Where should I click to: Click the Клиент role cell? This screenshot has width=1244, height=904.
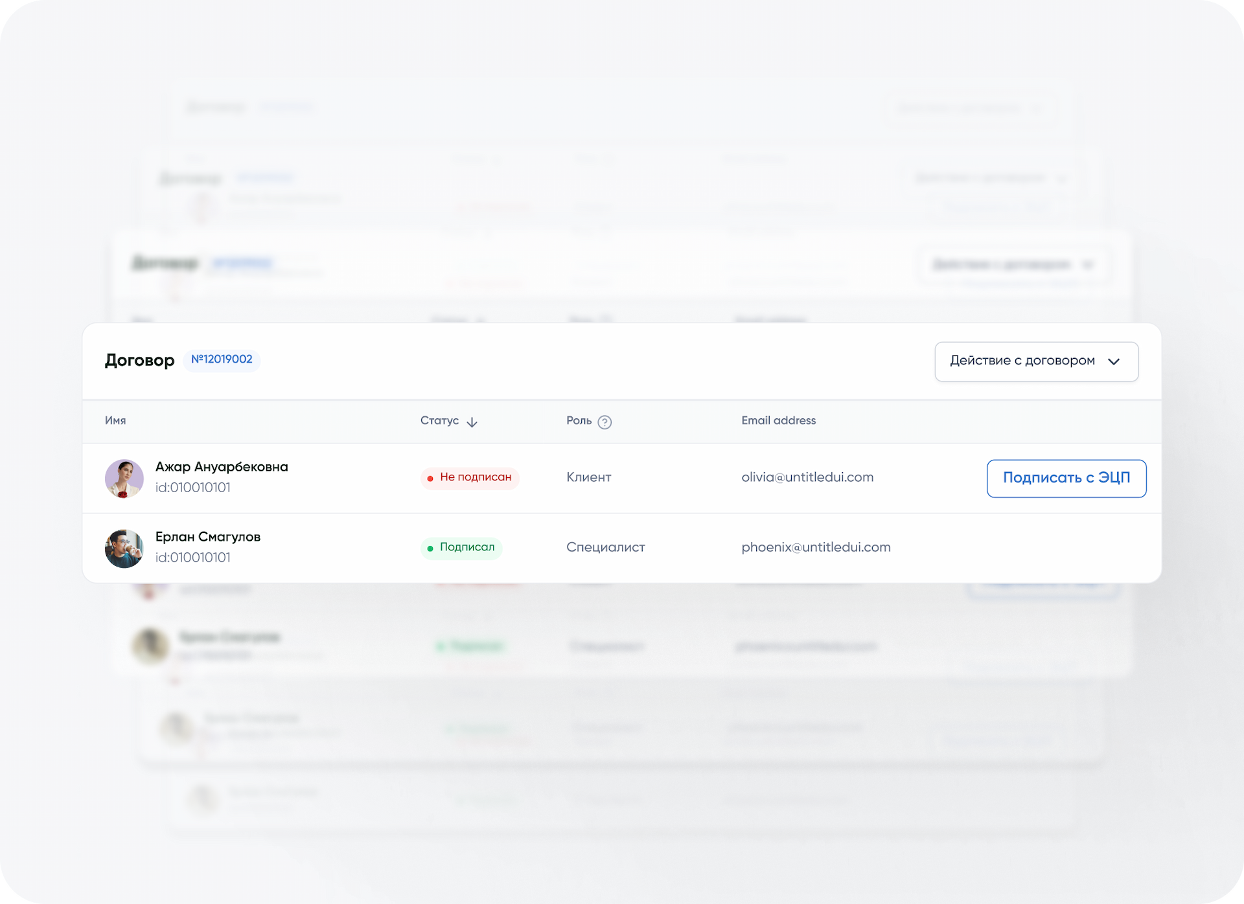click(588, 478)
